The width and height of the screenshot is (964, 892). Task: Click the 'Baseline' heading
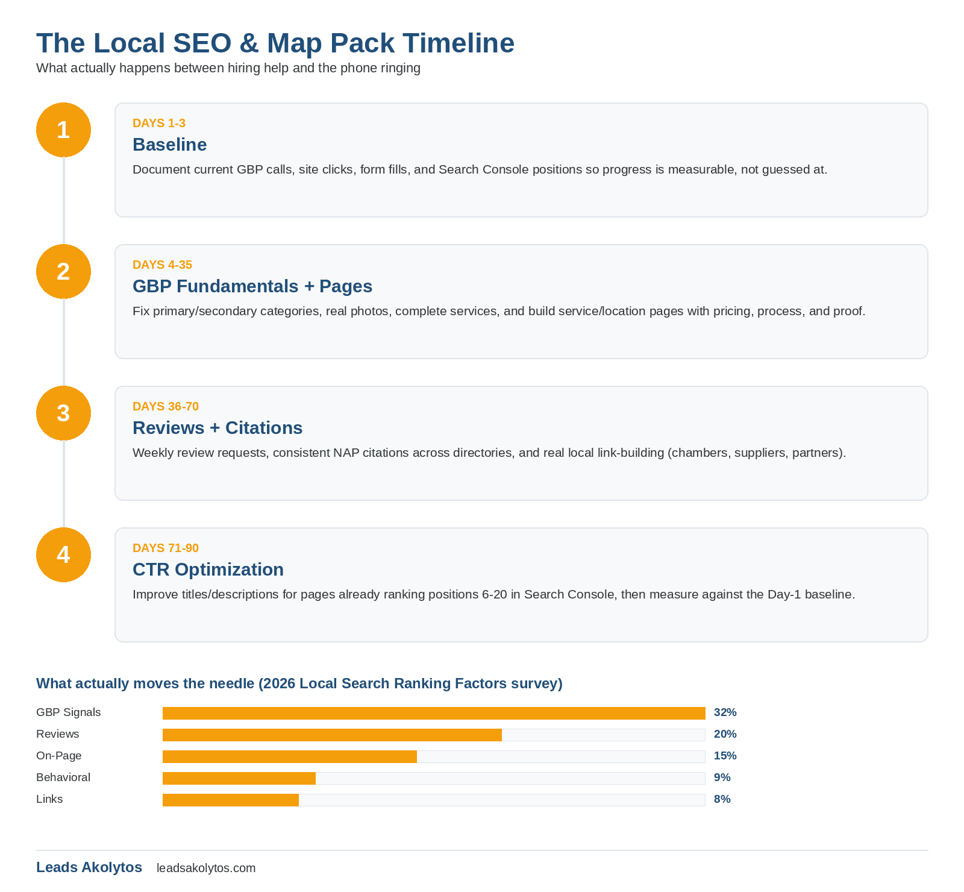tap(170, 145)
